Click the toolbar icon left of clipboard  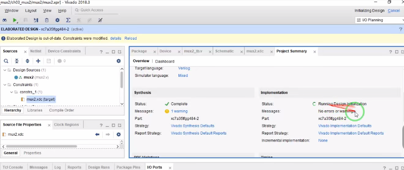[x=36, y=20]
